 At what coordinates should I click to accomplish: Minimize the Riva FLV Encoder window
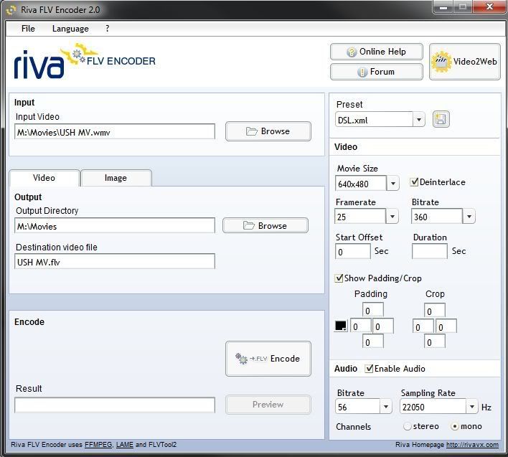[443, 7]
